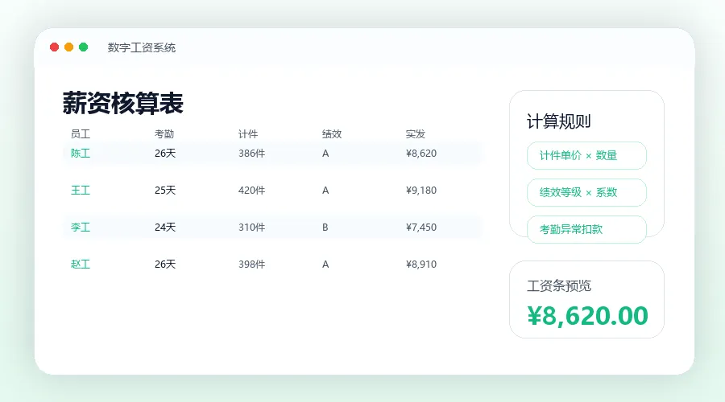Click the 实发 column header
Image resolution: width=725 pixels, height=402 pixels.
tap(415, 133)
